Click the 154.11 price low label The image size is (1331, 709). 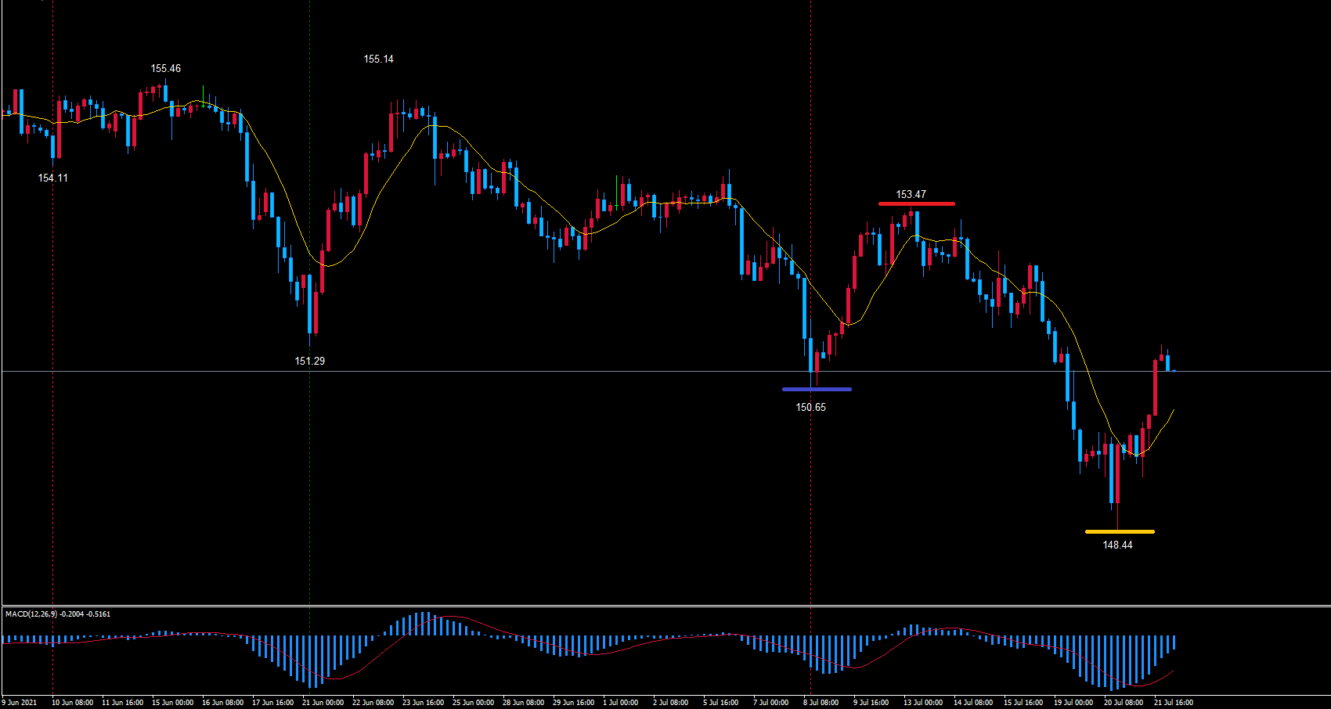[52, 178]
